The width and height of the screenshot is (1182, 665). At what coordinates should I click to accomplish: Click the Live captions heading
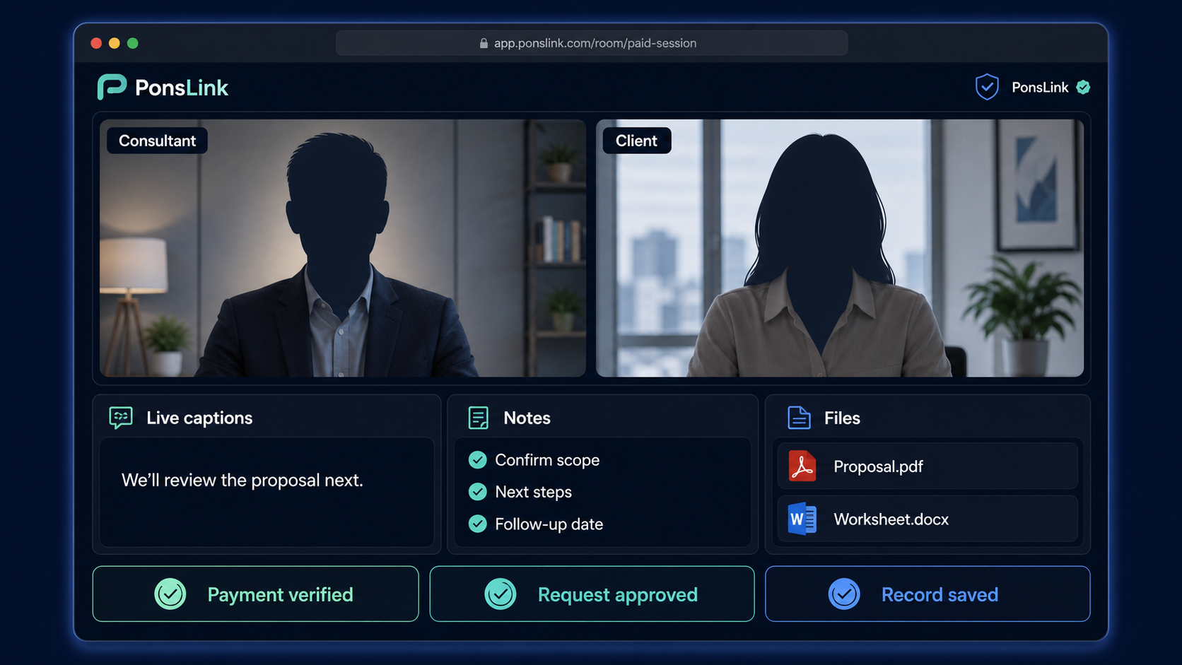(x=199, y=418)
